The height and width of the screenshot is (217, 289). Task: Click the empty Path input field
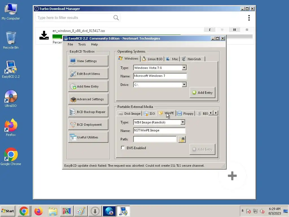[x=155, y=139]
